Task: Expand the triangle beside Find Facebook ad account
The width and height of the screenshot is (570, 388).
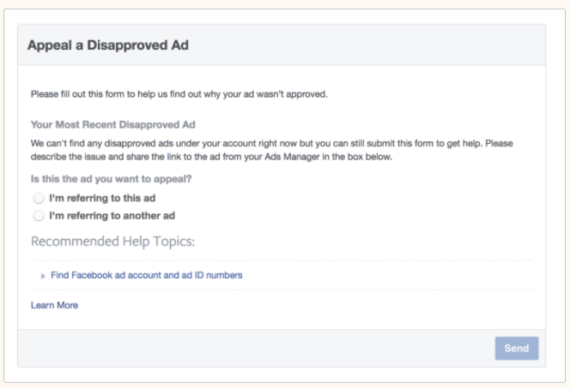Action: tap(43, 276)
